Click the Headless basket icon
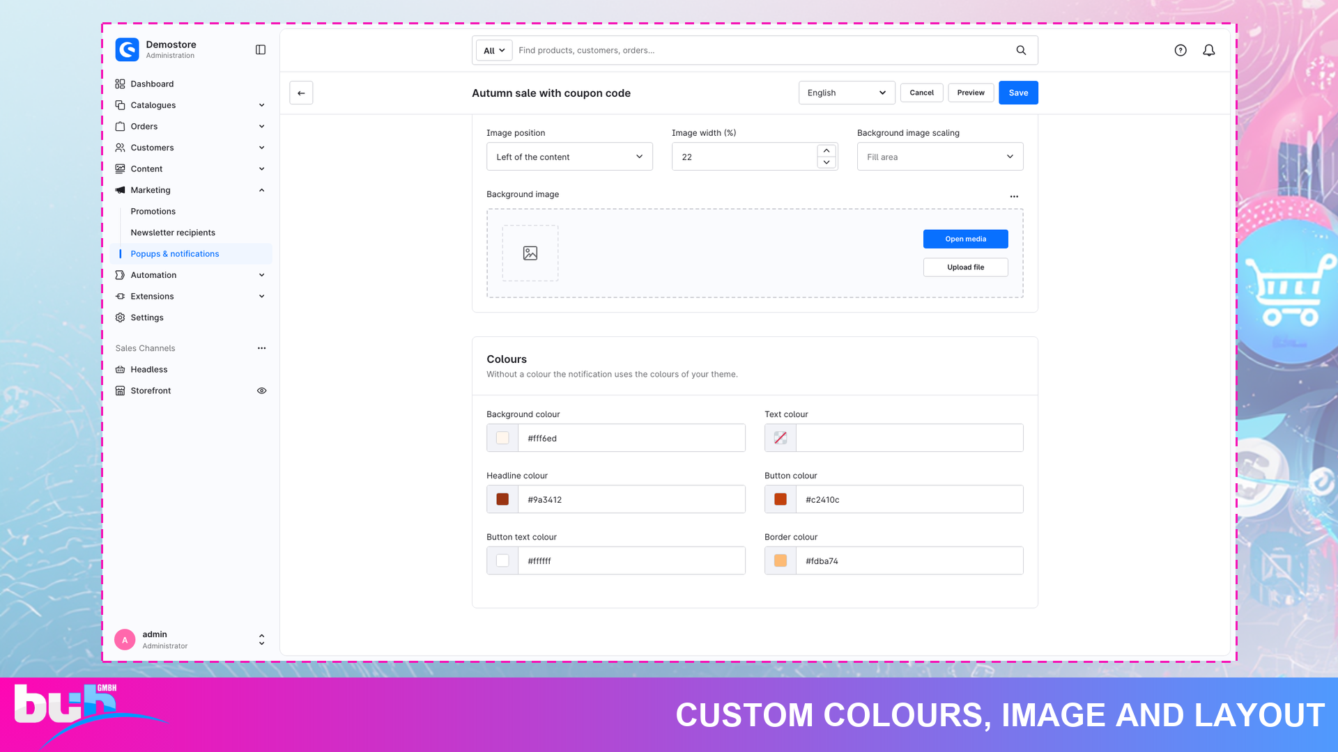 coord(120,370)
